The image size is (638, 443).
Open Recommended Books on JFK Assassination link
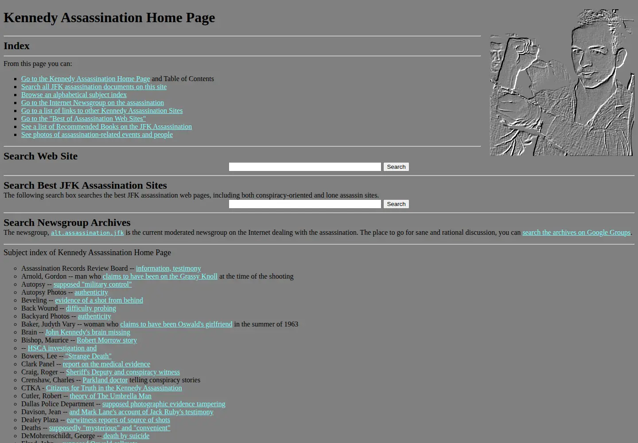pyautogui.click(x=106, y=127)
